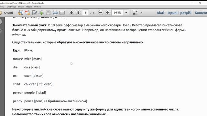
Task: Click '(в британском английском)' note
Action: (x=66, y=101)
